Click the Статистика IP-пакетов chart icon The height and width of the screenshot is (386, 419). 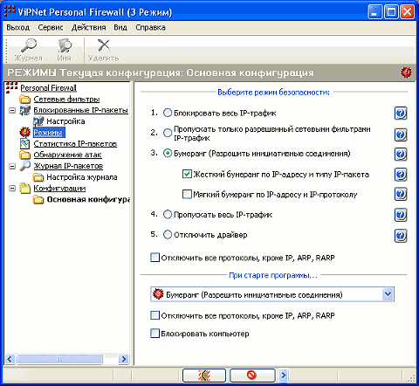[25, 143]
